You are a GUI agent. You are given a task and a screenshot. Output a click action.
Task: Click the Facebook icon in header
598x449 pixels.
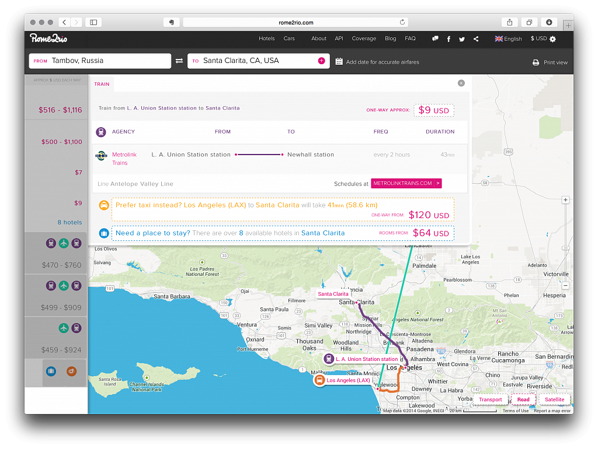click(448, 39)
